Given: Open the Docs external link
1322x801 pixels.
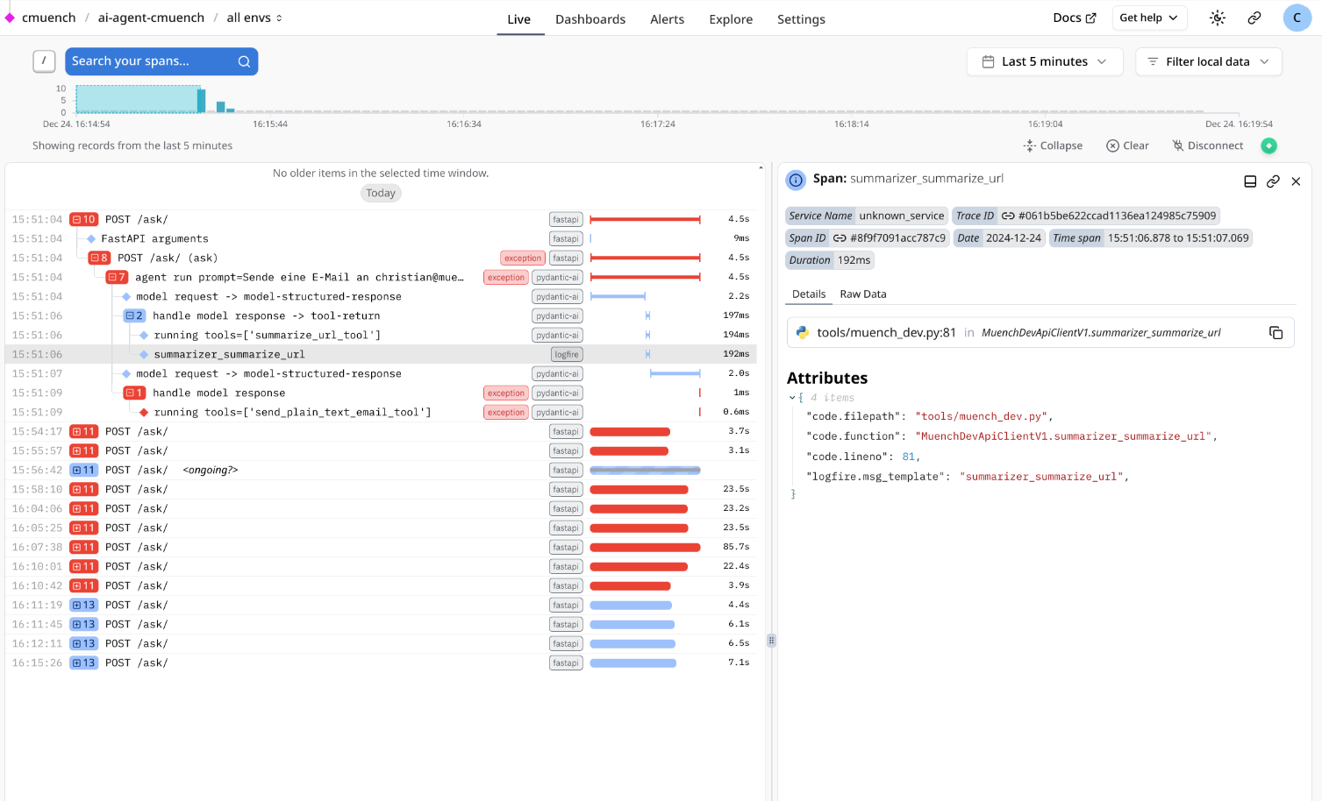Looking at the screenshot, I should (1075, 18).
